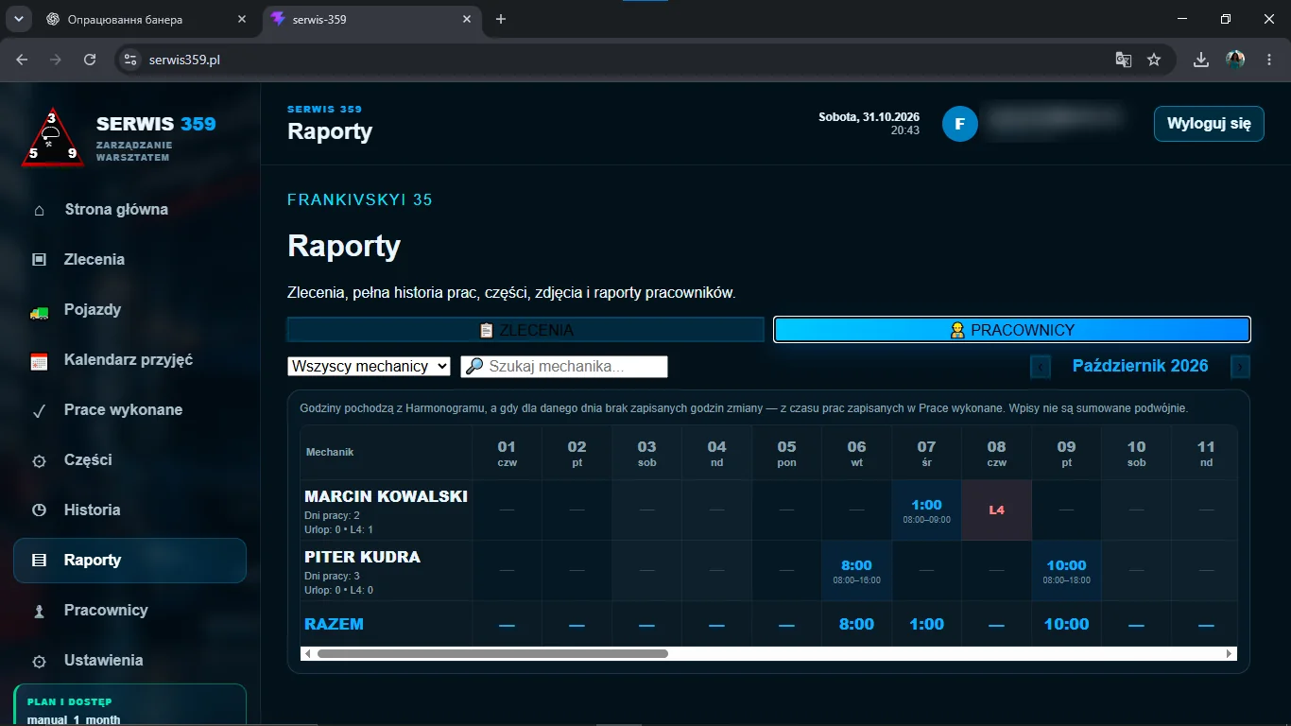1291x726 pixels.
Task: Open the Części gear icon
Action: 39,461
